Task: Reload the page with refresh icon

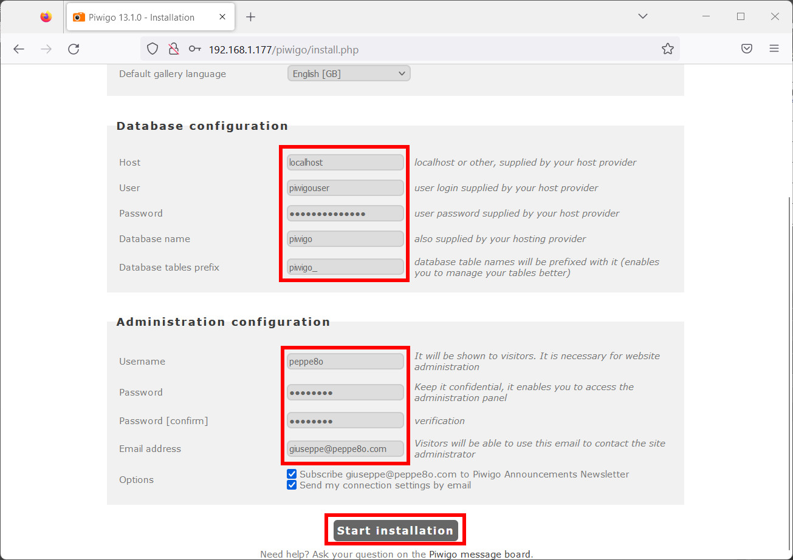Action: [74, 49]
